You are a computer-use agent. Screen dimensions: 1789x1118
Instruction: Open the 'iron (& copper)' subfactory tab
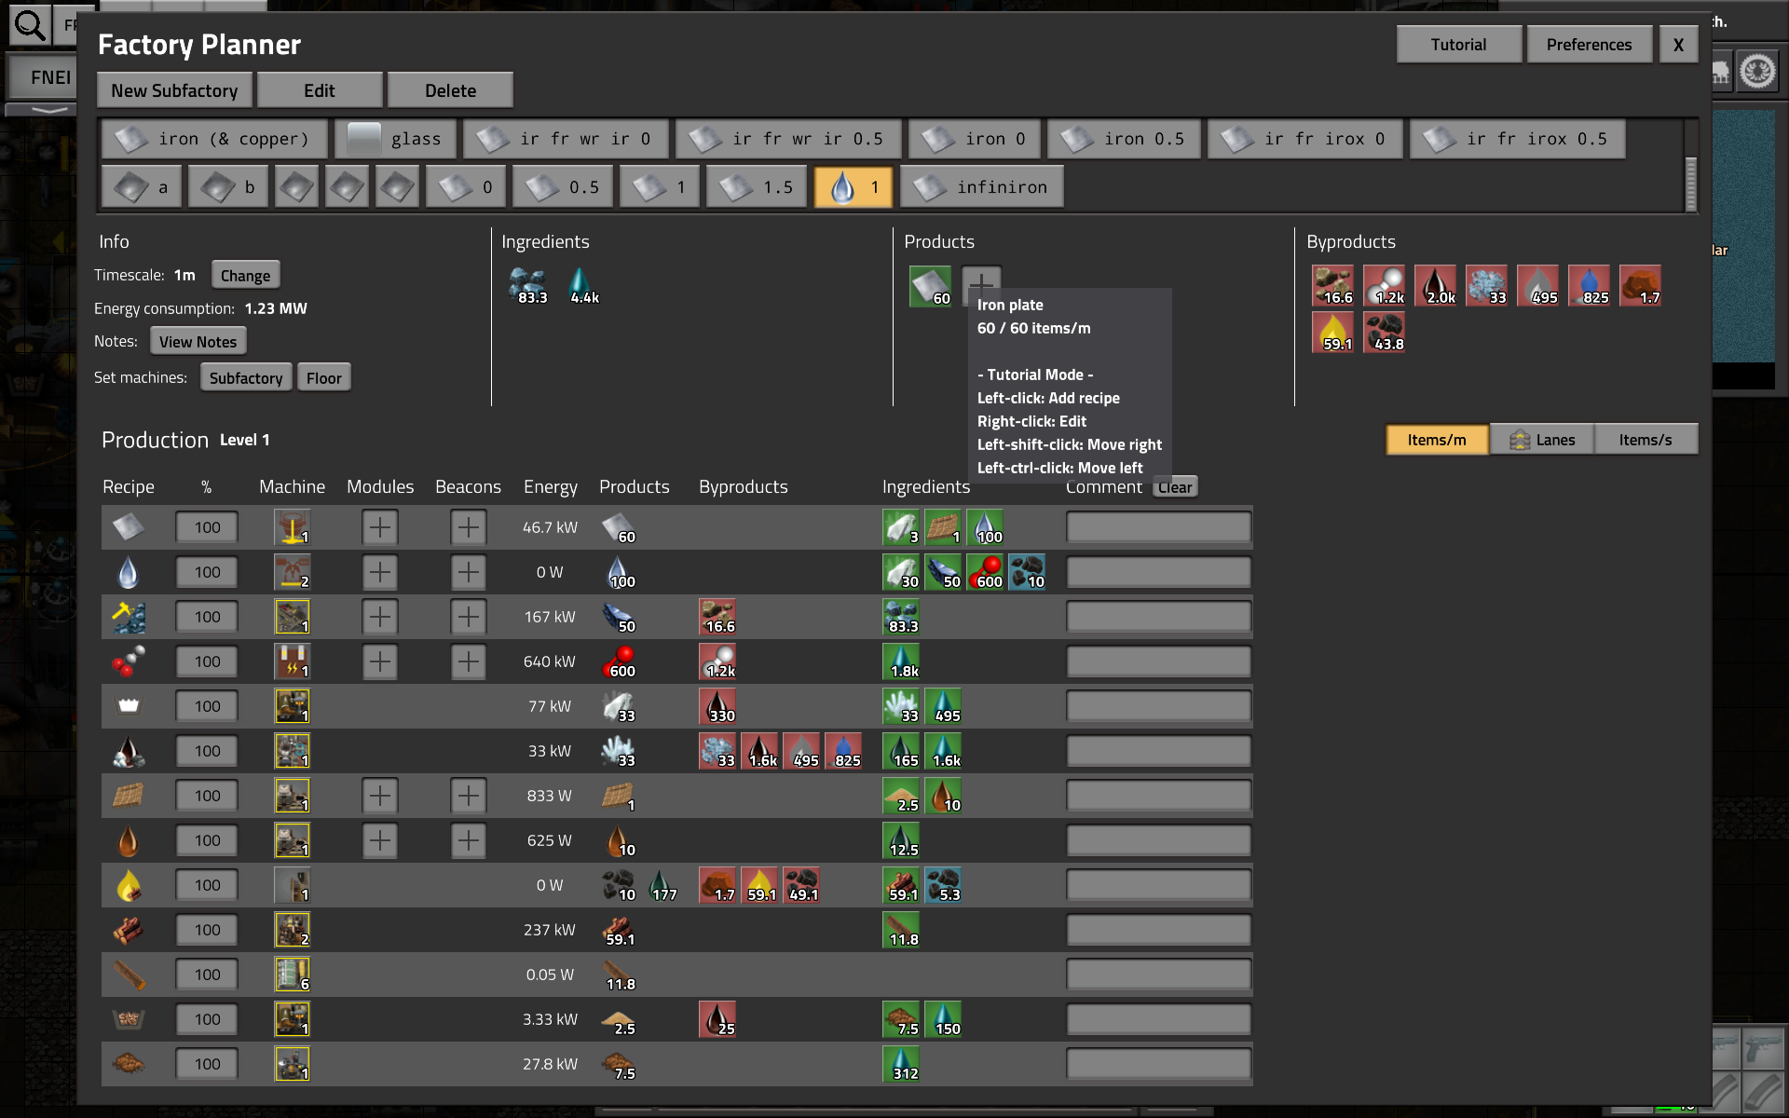(x=215, y=139)
